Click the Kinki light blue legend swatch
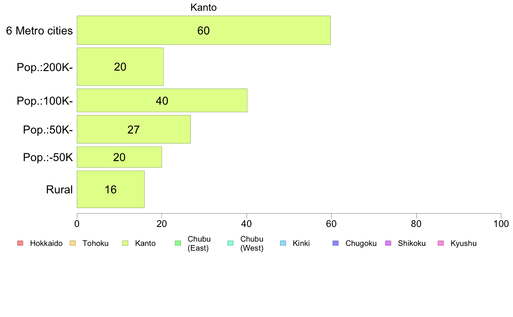 point(283,243)
